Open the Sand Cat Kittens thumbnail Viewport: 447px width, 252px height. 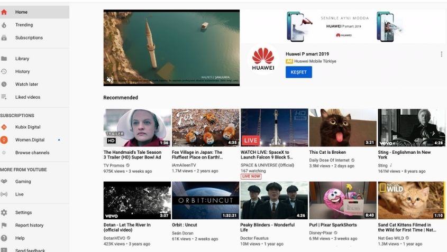pyautogui.click(x=412, y=200)
